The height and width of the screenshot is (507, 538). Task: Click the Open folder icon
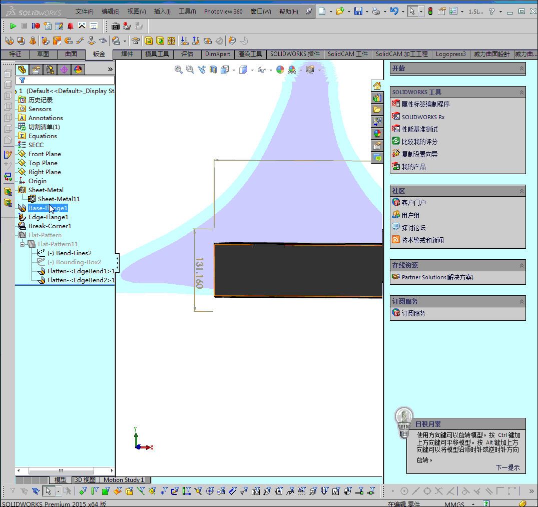(x=340, y=12)
